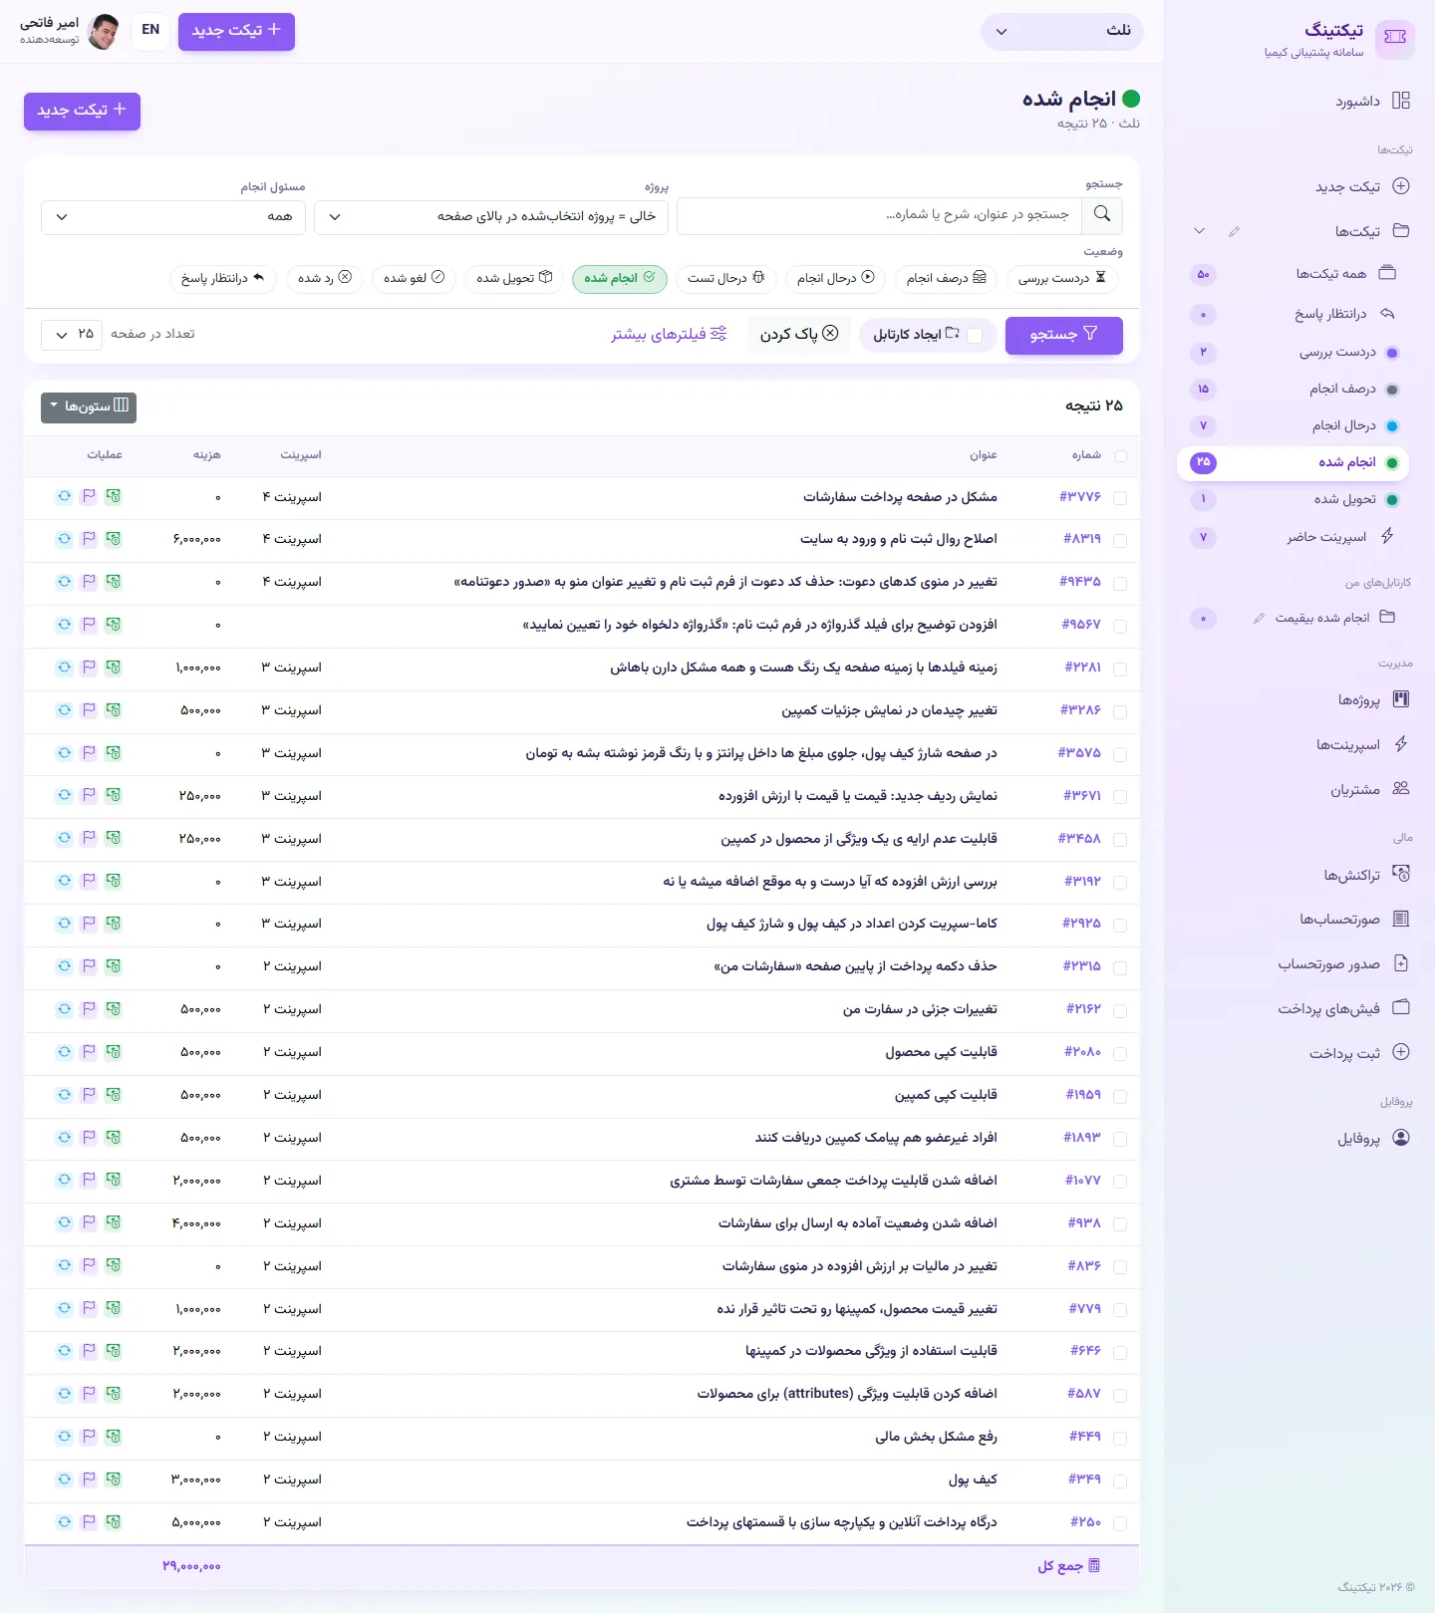Toggle the select-all checkbox in table header
Viewport: 1435px width, 1613px height.
coord(1121,455)
